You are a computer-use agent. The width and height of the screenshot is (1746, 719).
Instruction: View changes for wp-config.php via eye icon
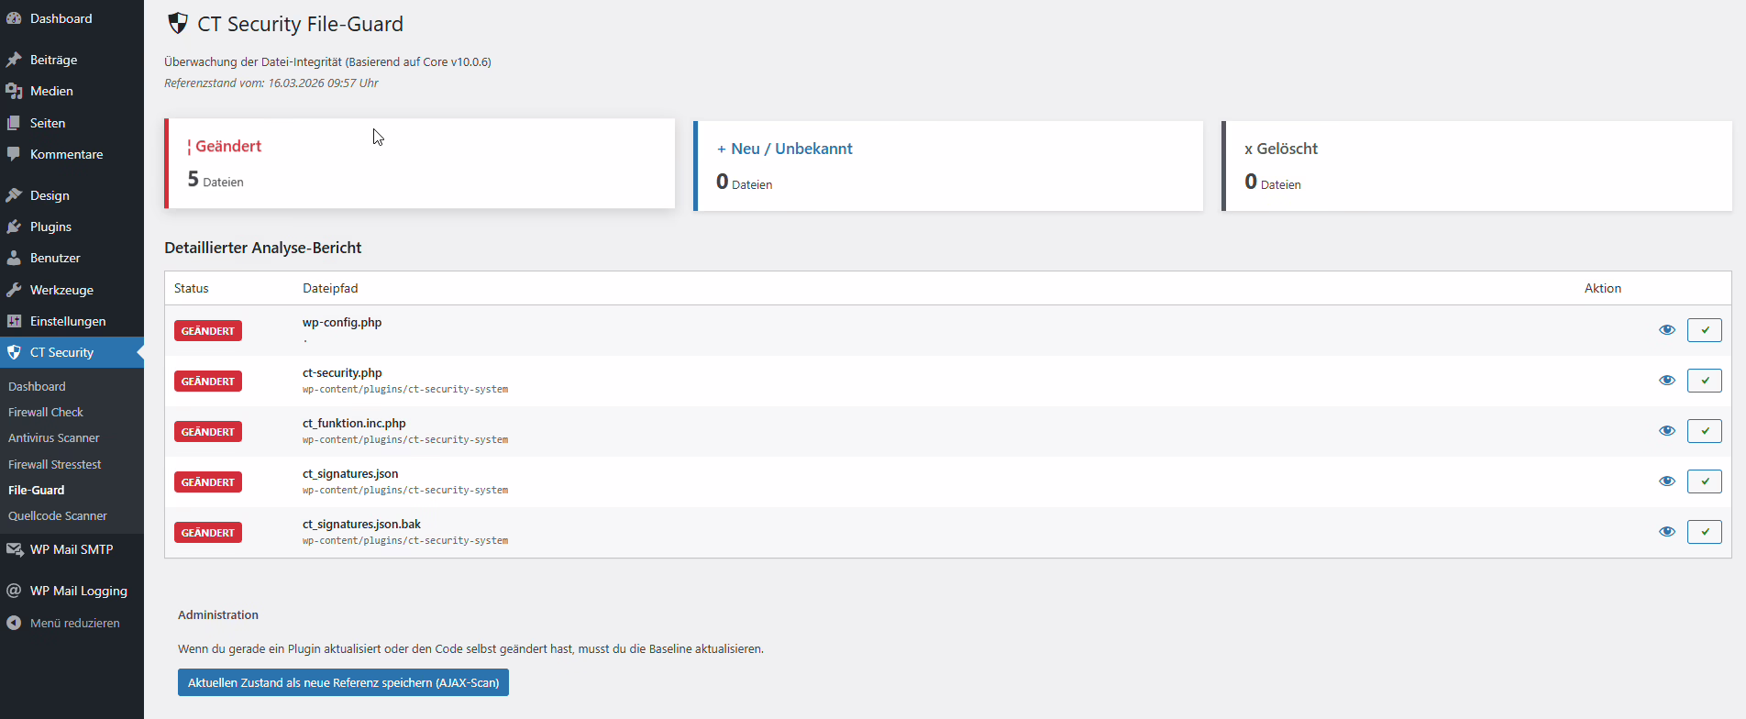(x=1667, y=330)
